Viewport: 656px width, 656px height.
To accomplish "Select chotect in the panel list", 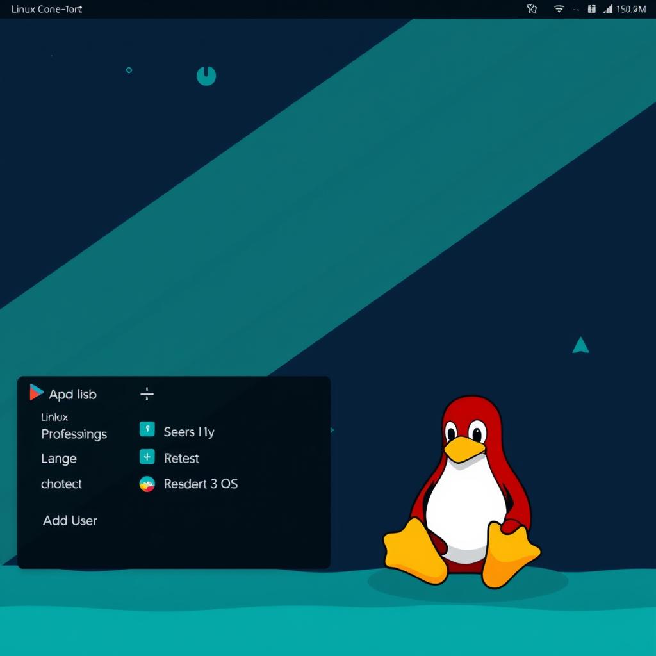I will pyautogui.click(x=61, y=484).
